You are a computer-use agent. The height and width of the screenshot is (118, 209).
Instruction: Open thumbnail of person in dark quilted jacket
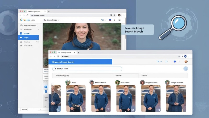(176, 98)
